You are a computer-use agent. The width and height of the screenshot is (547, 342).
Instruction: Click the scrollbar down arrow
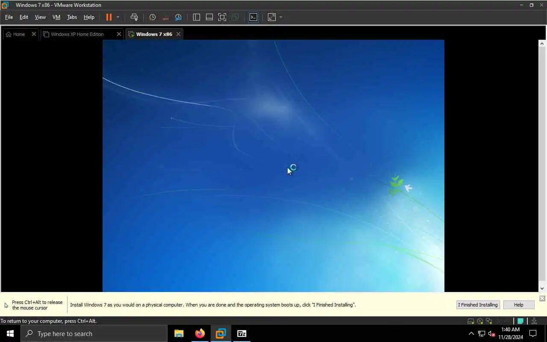click(542, 289)
